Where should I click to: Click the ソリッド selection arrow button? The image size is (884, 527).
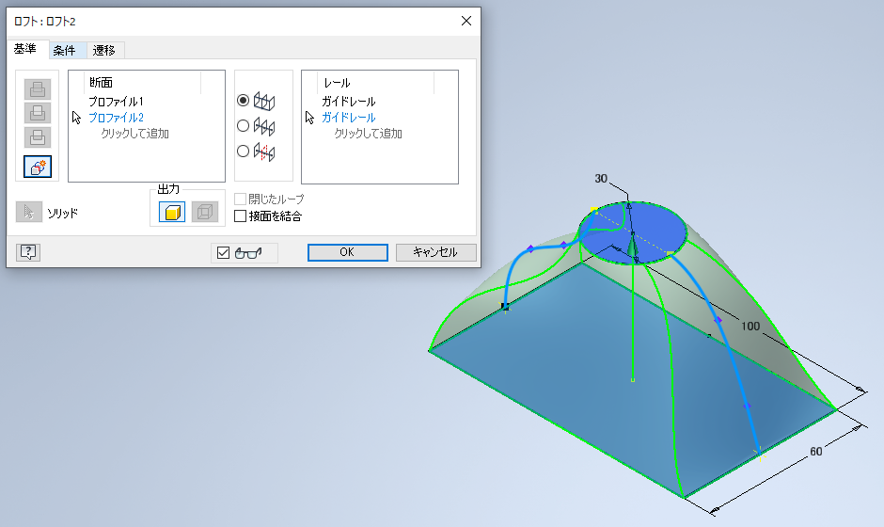pos(29,212)
